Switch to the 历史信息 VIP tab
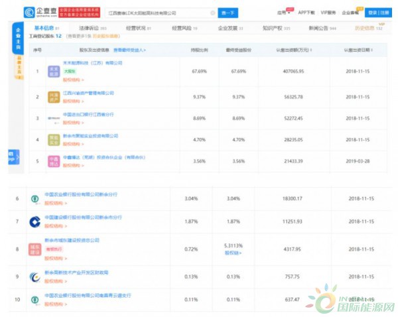Screen dimensions: 398x317 369,28
